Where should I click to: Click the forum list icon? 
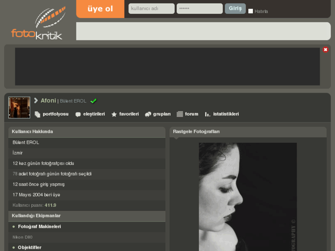(x=180, y=114)
